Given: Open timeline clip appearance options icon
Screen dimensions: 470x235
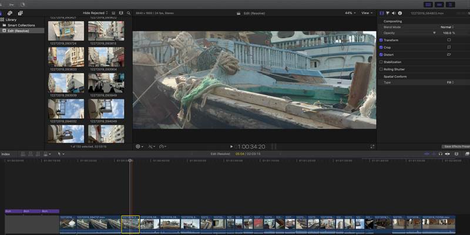Looking at the screenshot, I should (456, 154).
